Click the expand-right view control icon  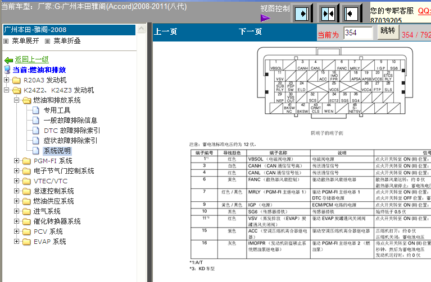click(302, 13)
